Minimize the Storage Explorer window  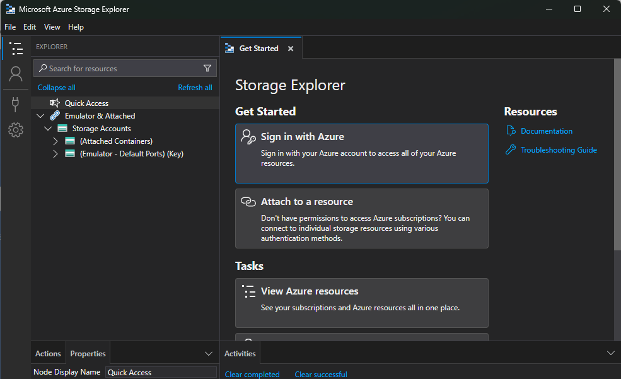click(549, 9)
